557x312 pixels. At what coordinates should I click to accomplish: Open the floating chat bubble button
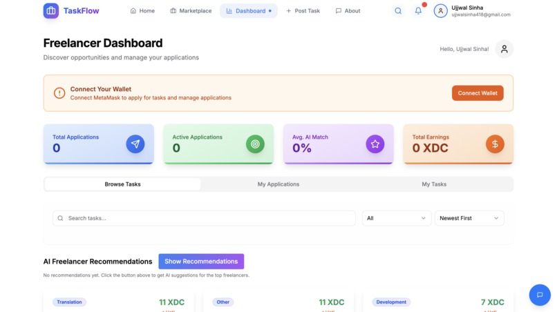tap(540, 295)
